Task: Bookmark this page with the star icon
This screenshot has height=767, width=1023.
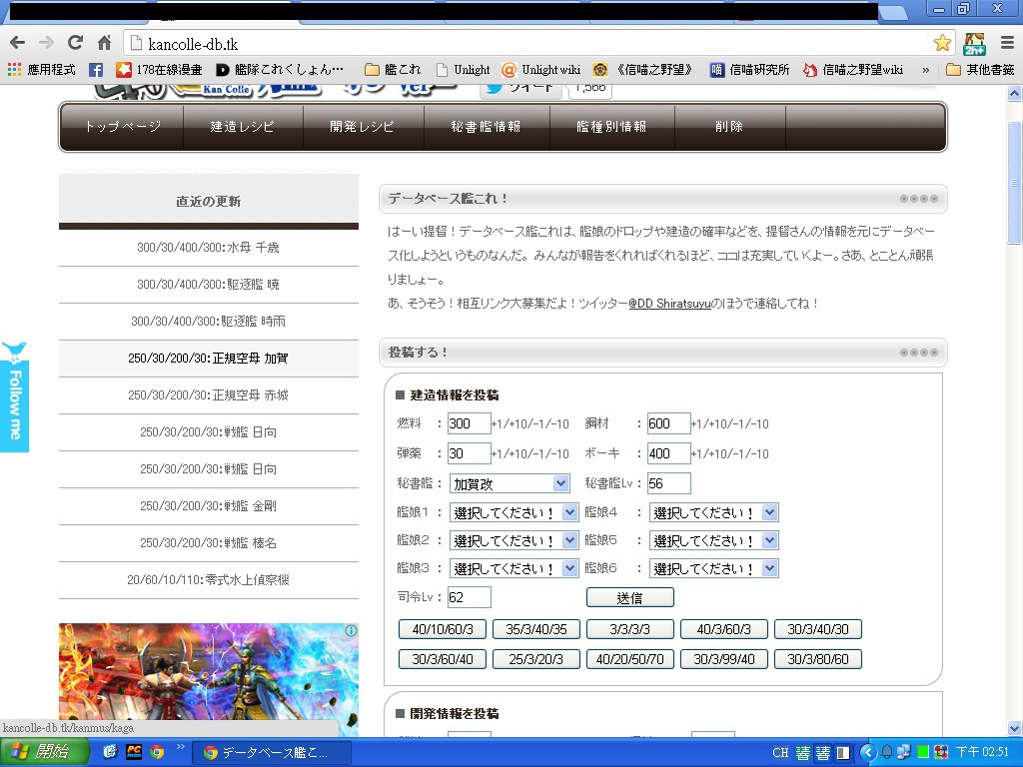Action: (x=942, y=43)
